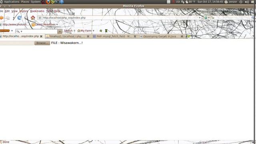256x144 pixels.
Task: Open the Tools menu
Action: click(x=49, y=11)
